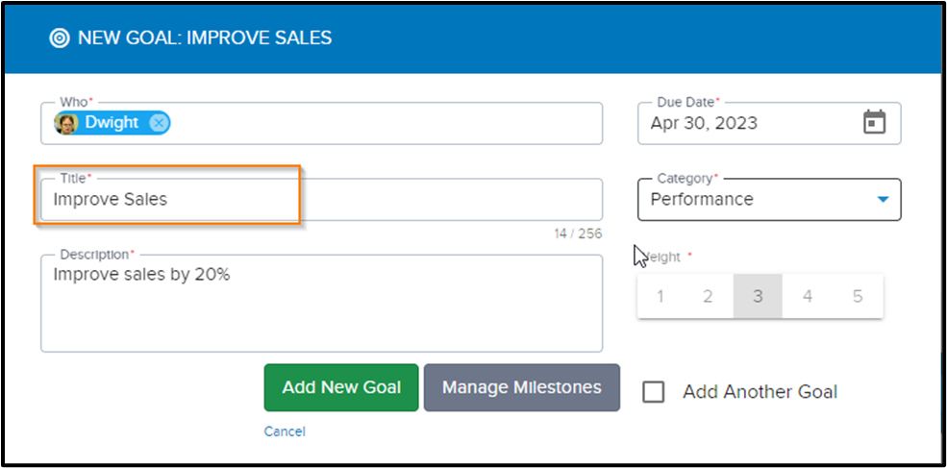Choose weight 3 option

758,297
